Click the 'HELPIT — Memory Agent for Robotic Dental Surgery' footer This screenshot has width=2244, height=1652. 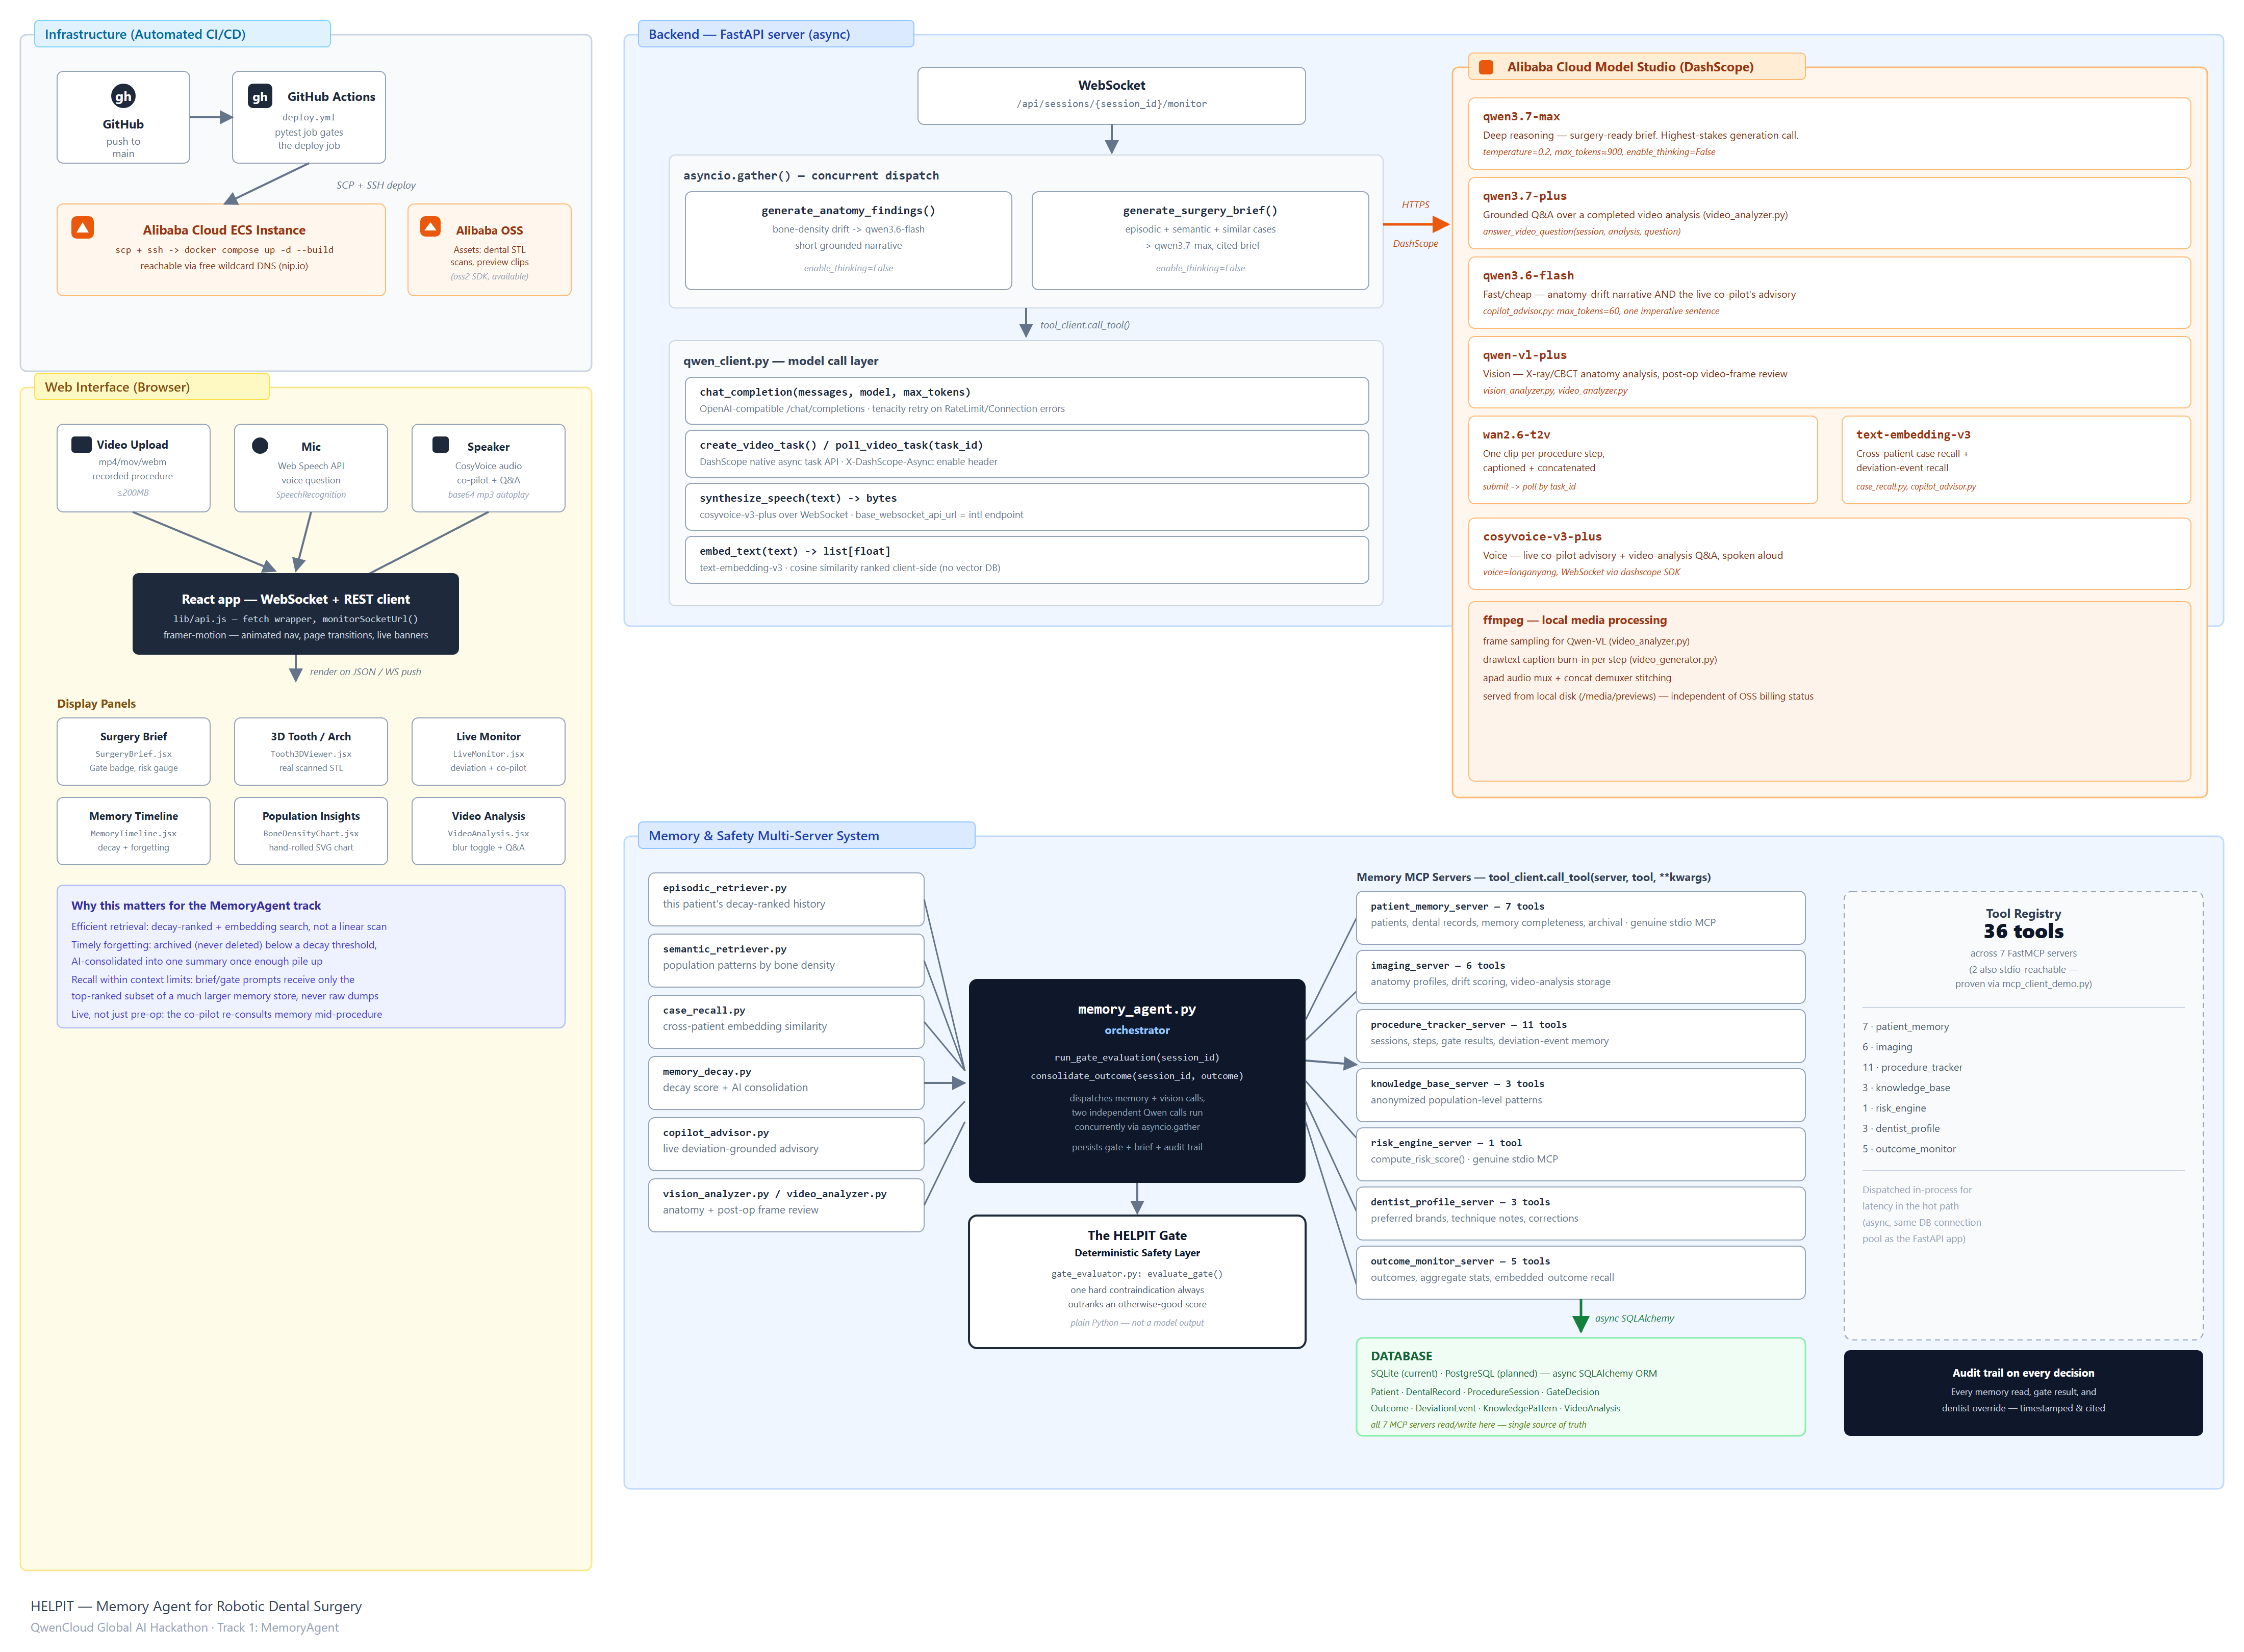click(196, 1606)
